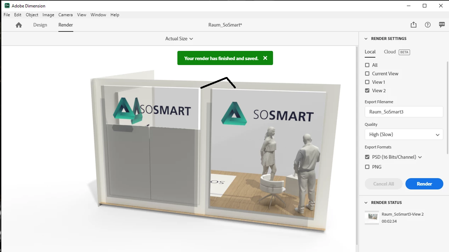Open the Edit menu

(18, 15)
